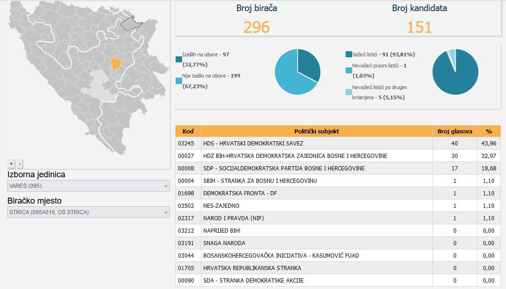Screen dimensions: 506x289
Task: Click the percentage 32,97
Action: (489, 156)
